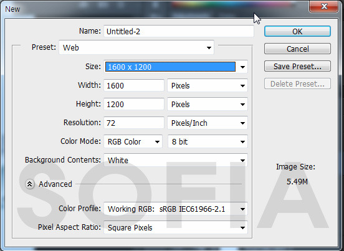Open the Color Profile dropdown
Screen dimensions: 344x251
(x=176, y=209)
